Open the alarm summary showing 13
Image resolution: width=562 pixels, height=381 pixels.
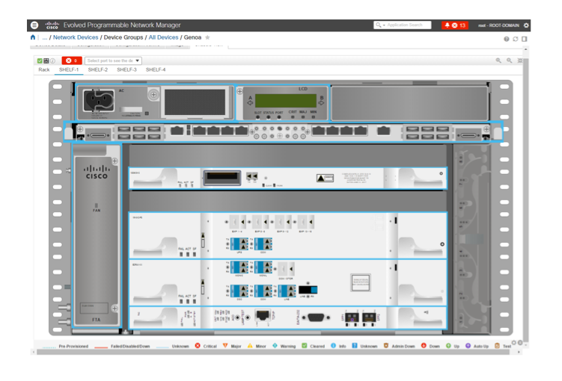click(x=454, y=25)
